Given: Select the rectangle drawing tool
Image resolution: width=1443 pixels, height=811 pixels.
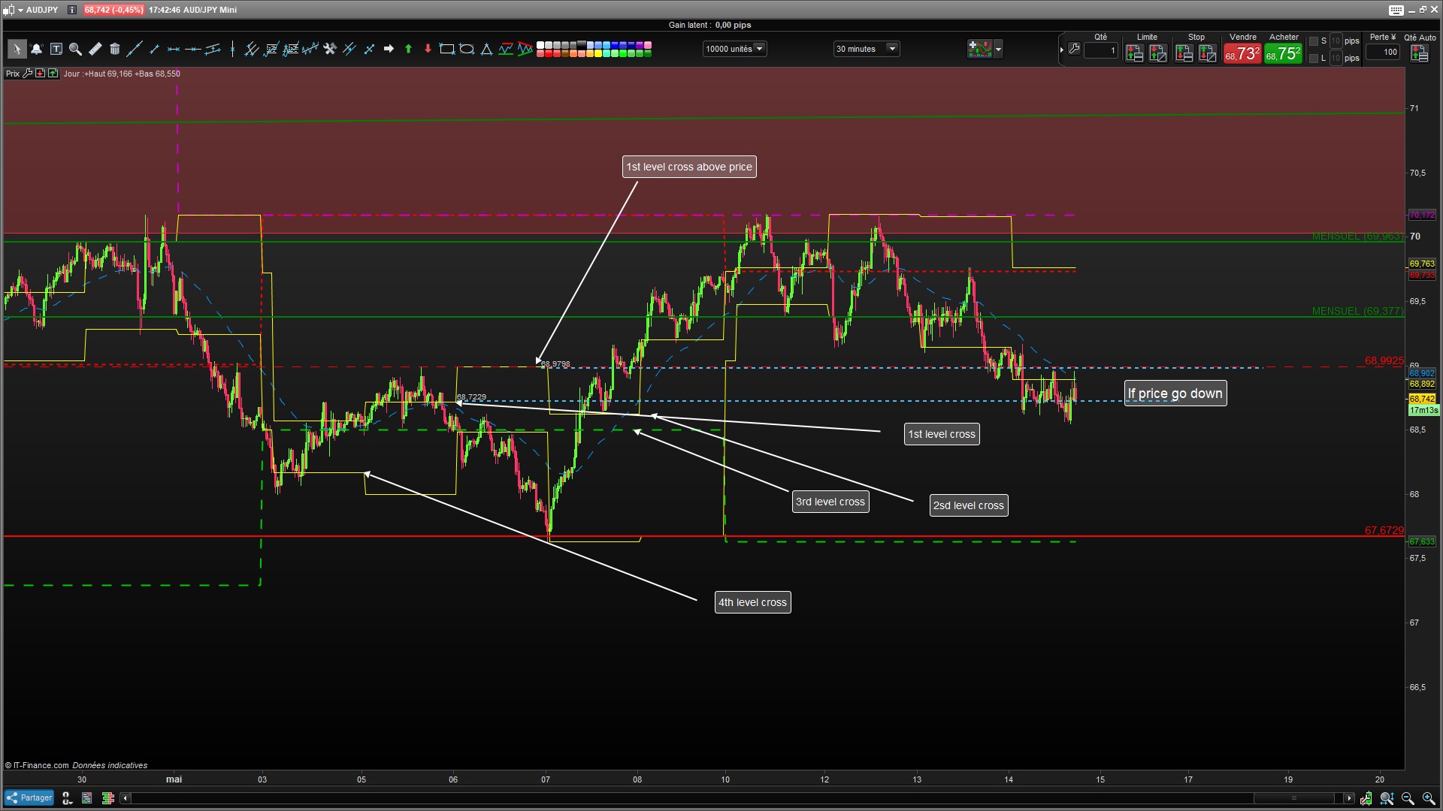Looking at the screenshot, I should click(x=446, y=50).
